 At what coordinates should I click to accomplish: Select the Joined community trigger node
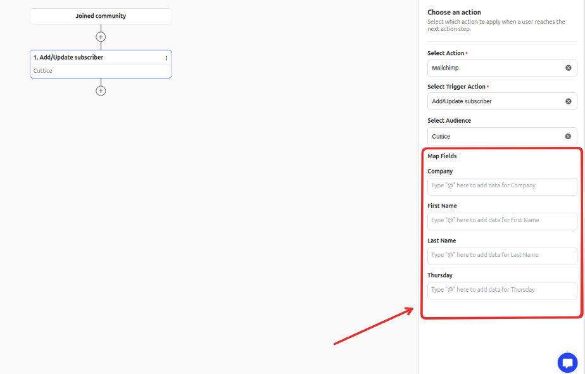pos(101,16)
